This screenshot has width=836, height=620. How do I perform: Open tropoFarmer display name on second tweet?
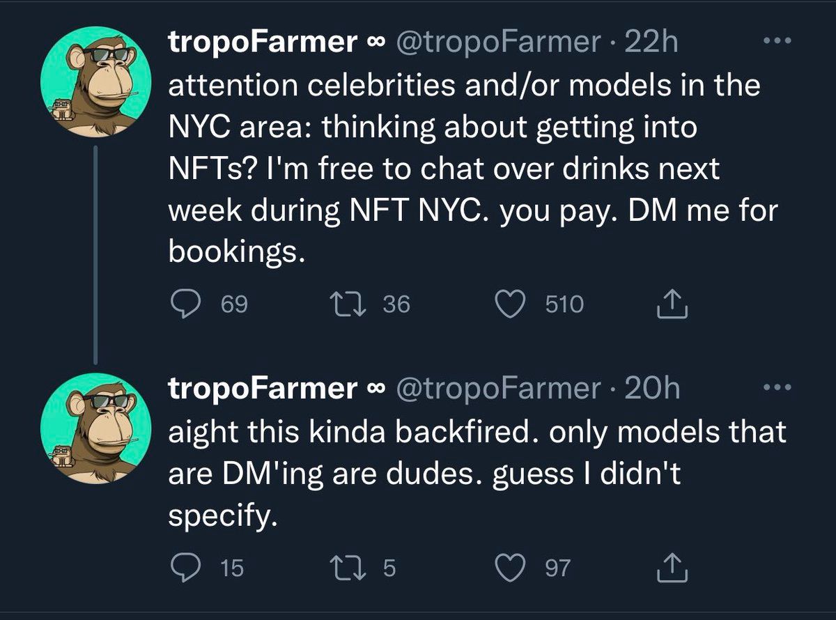[262, 388]
